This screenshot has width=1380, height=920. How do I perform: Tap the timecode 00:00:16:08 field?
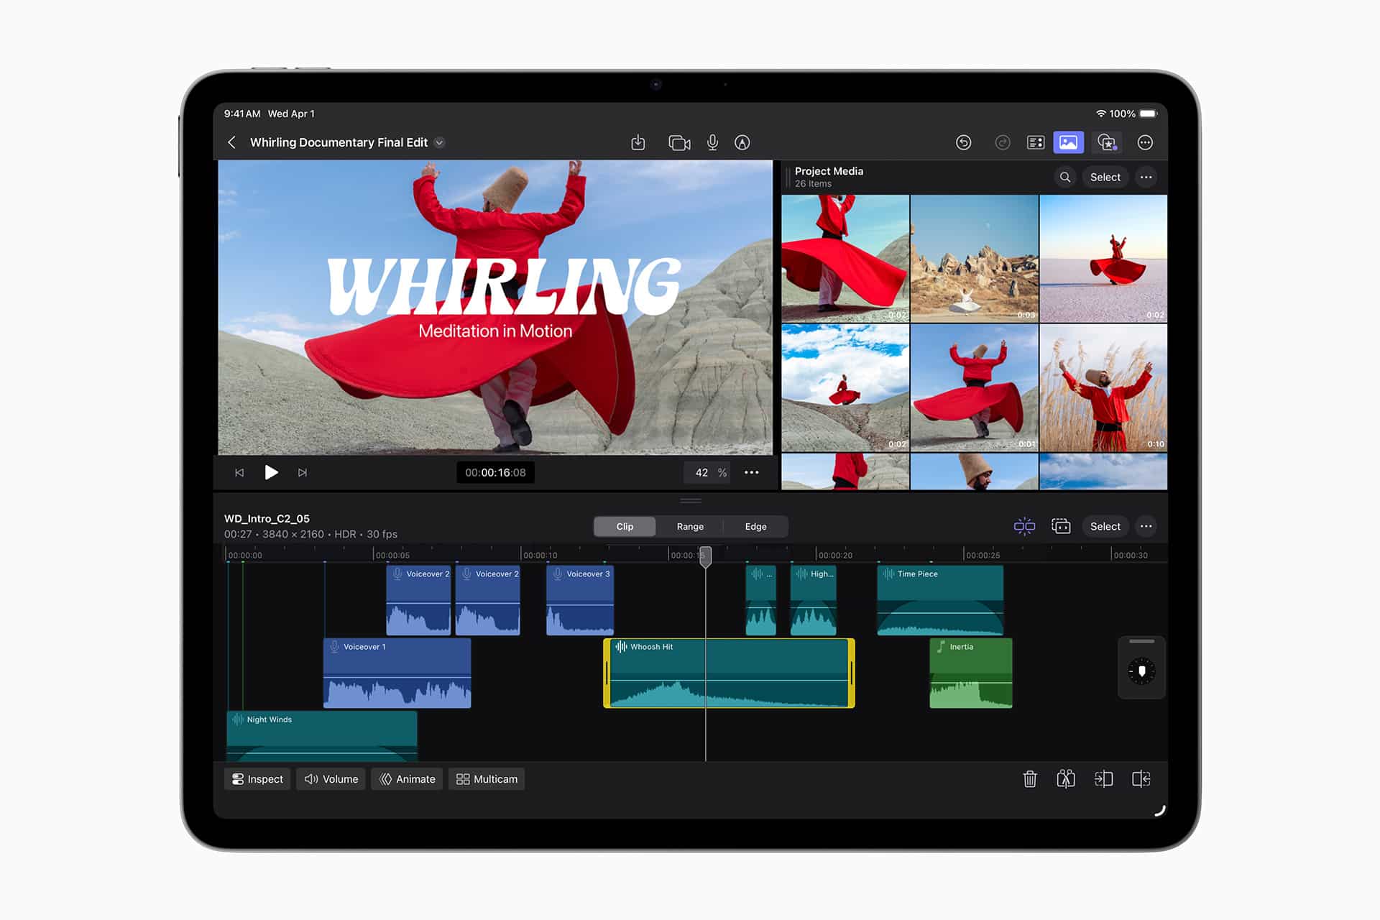(495, 472)
